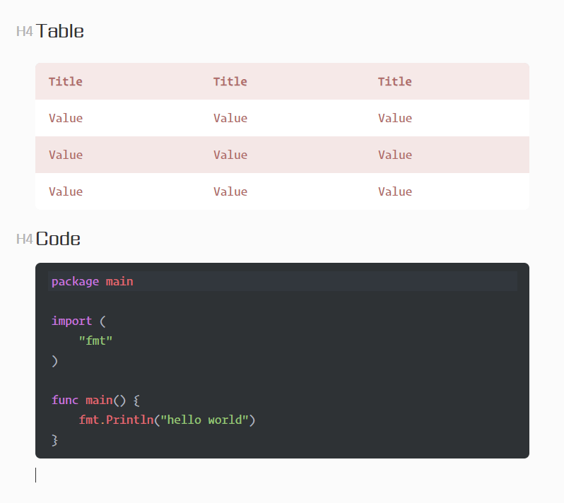Click the first Value cell in row one
Screen dimensions: 564x503
click(x=117, y=118)
